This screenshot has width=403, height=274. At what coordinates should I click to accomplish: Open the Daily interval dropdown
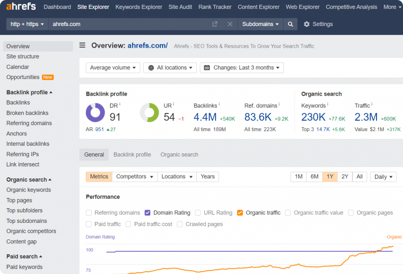click(383, 177)
